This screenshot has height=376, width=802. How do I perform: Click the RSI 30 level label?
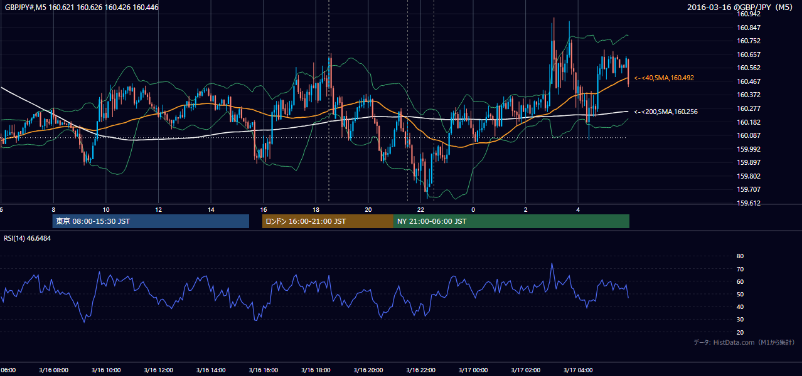[740, 320]
